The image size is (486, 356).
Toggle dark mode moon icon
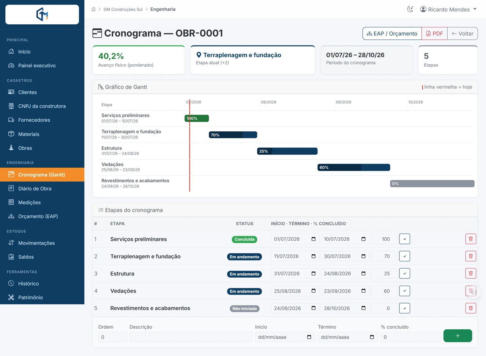pyautogui.click(x=410, y=9)
